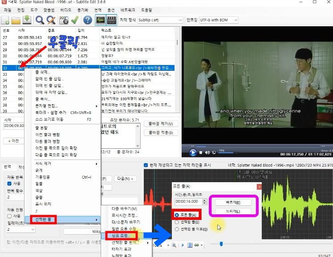Select the 모든 줄(A) radio button
This screenshot has width=333, height=257.
(177, 215)
